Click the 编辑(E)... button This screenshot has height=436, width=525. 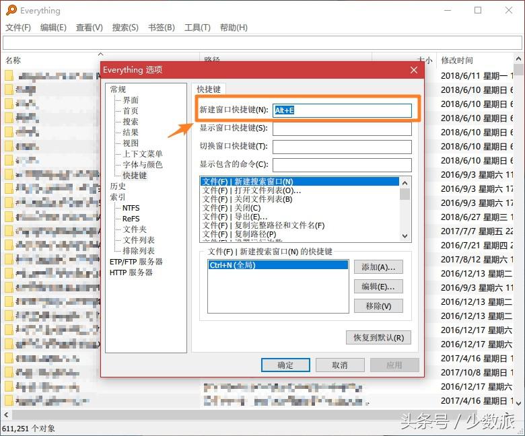point(378,287)
